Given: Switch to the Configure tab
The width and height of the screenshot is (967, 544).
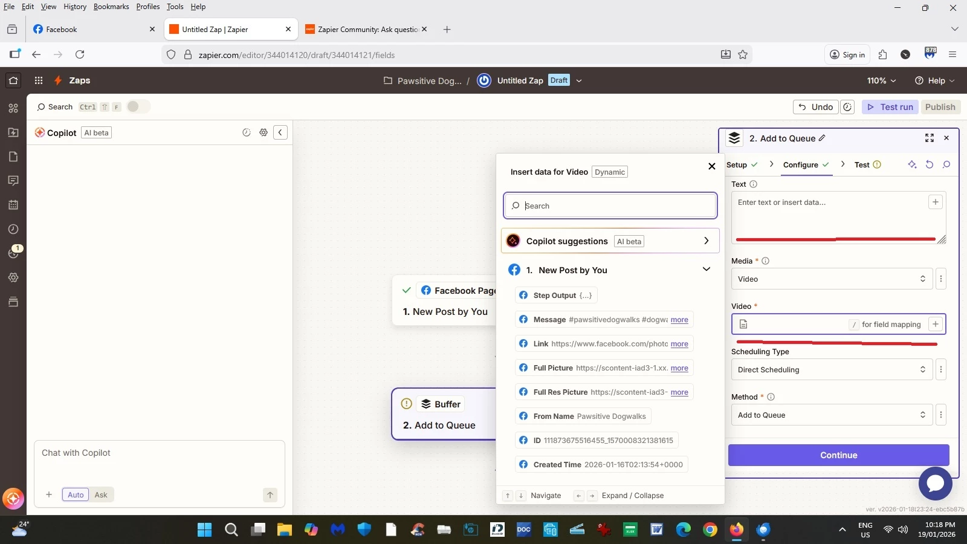Looking at the screenshot, I should (806, 164).
